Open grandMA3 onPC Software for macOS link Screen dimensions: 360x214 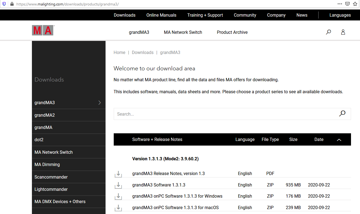175,207
